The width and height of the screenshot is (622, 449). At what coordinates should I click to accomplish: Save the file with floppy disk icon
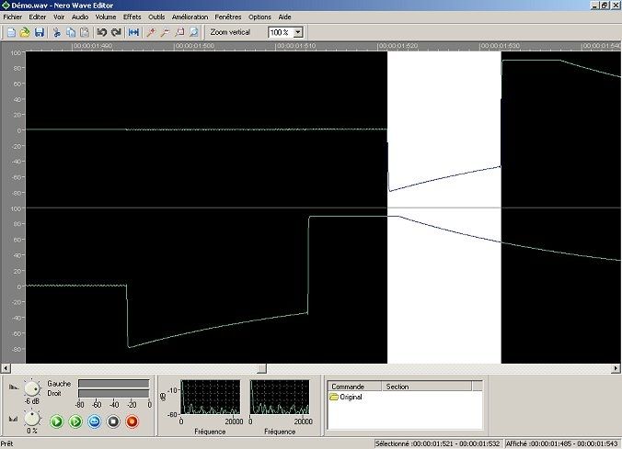click(39, 32)
